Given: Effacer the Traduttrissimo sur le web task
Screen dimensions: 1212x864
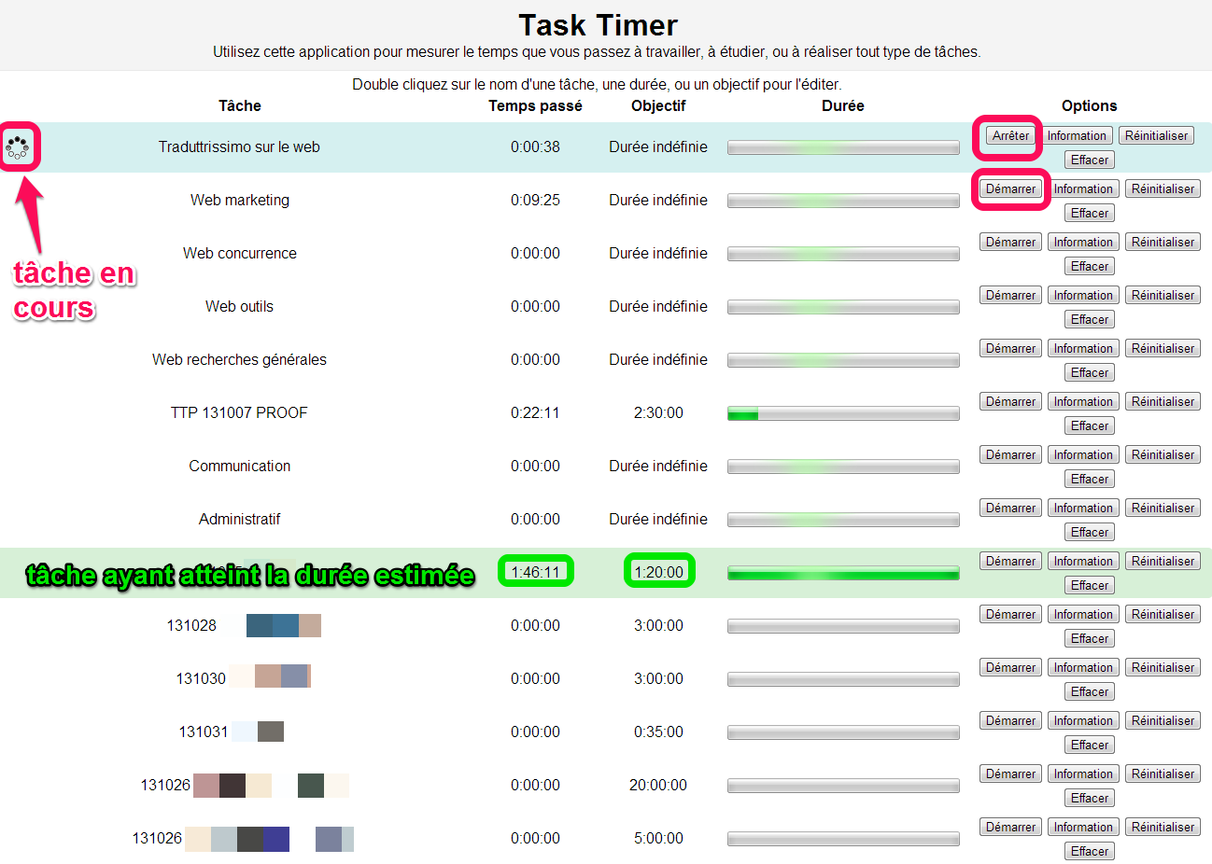Looking at the screenshot, I should click(1089, 160).
